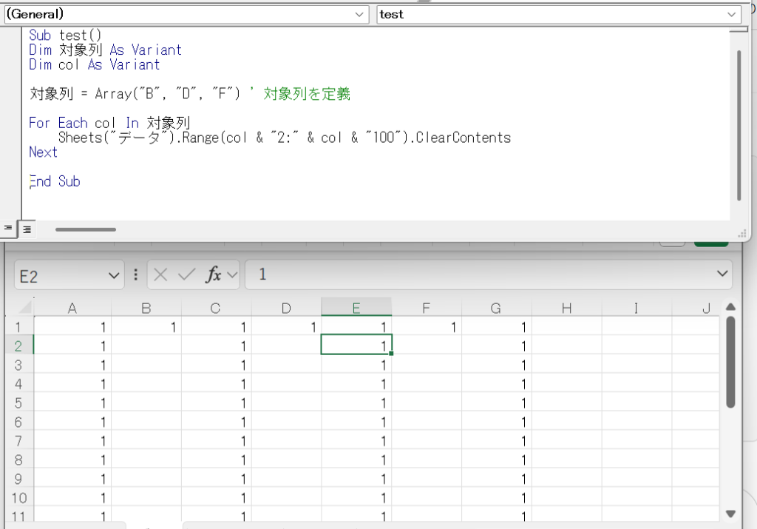The width and height of the screenshot is (757, 529).
Task: Select row 10 header
Action: (18, 498)
